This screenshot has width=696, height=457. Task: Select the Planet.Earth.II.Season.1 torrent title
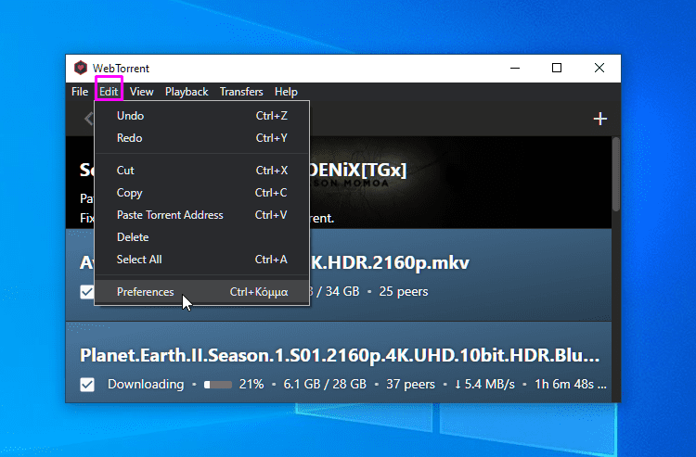click(340, 355)
